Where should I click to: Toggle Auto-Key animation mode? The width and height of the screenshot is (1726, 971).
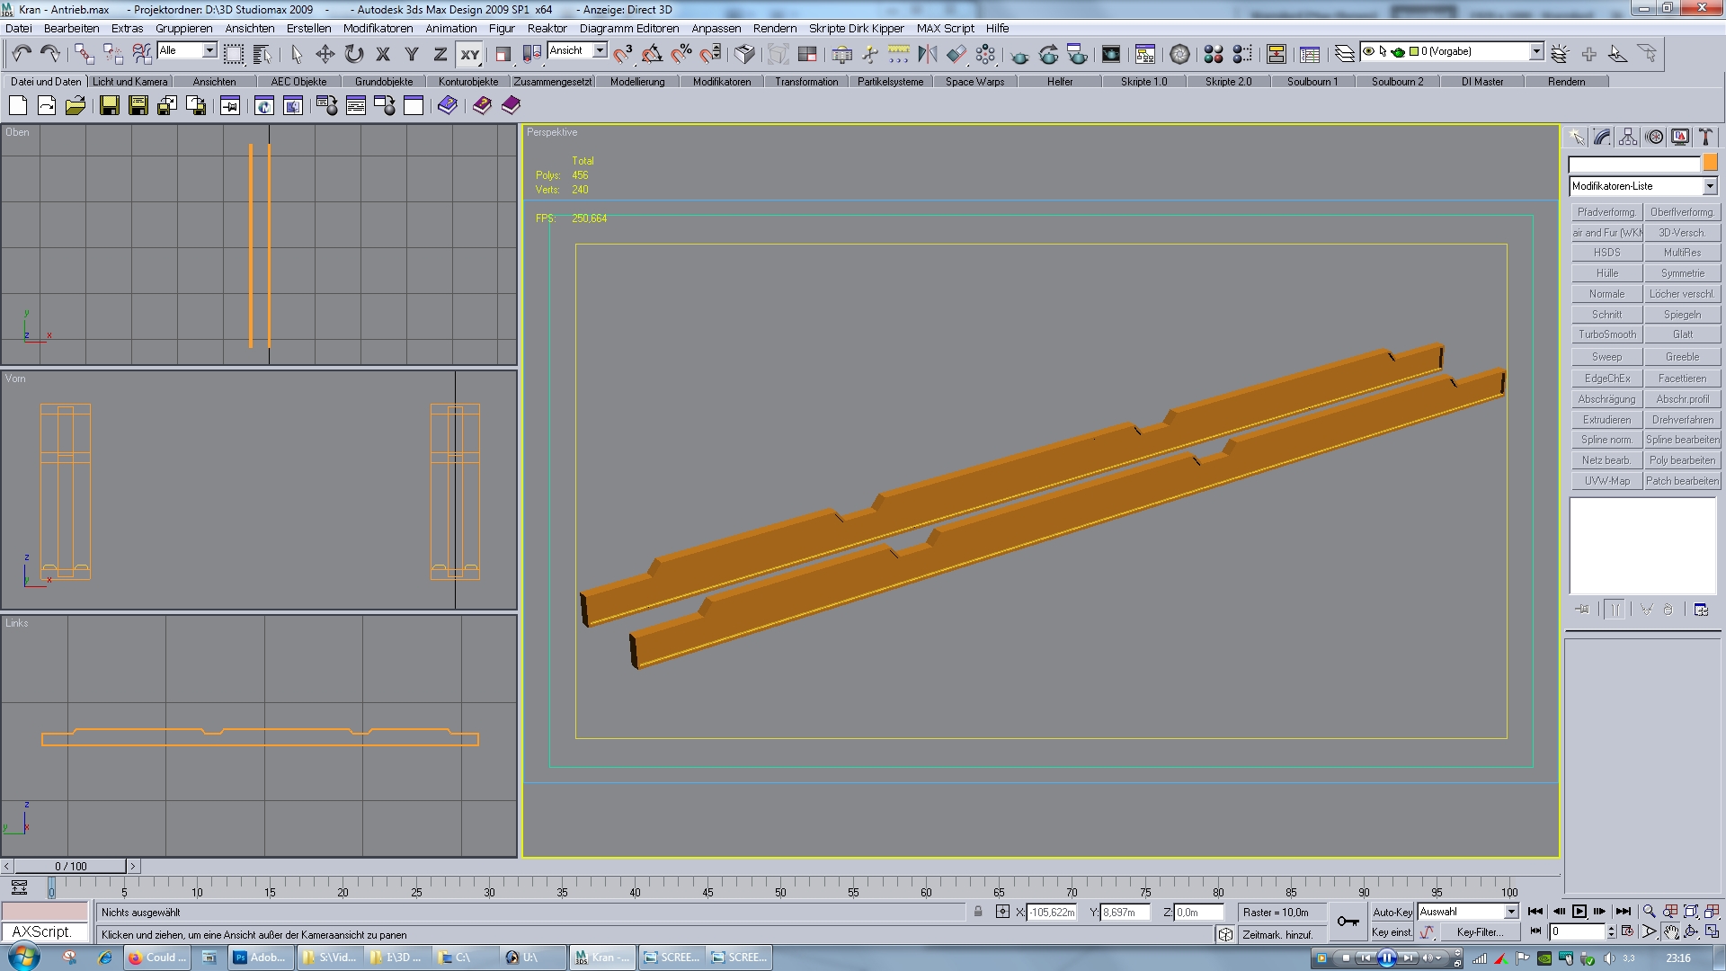tap(1392, 912)
